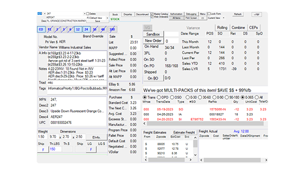
Task: Open the CEPs tab
Action: (253, 27)
